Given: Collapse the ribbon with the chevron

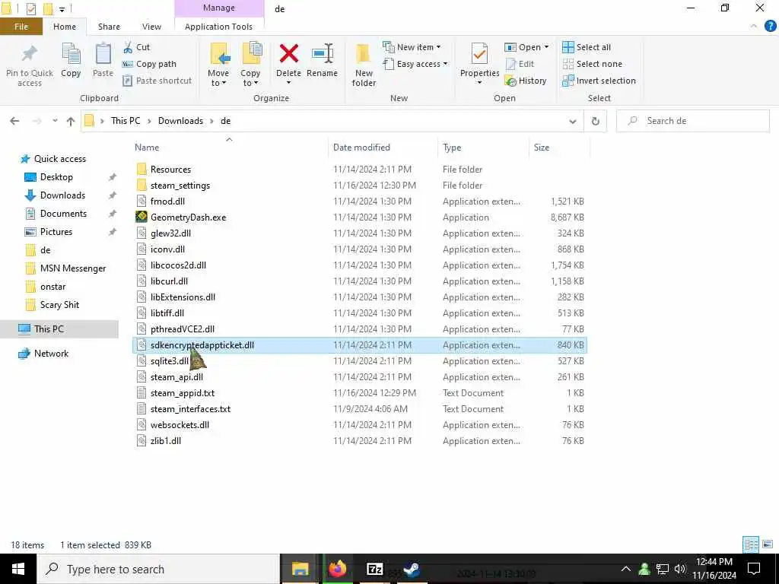Looking at the screenshot, I should [754, 27].
